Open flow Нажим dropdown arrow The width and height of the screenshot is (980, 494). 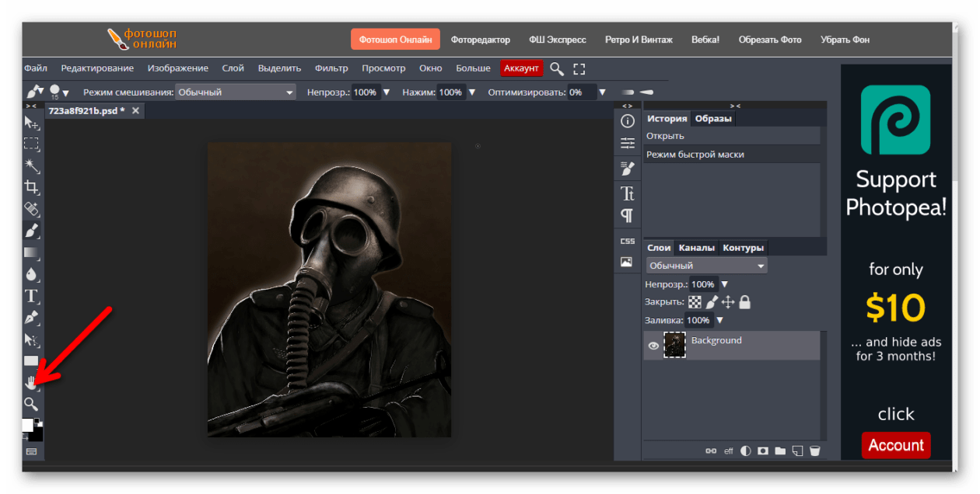pos(471,92)
